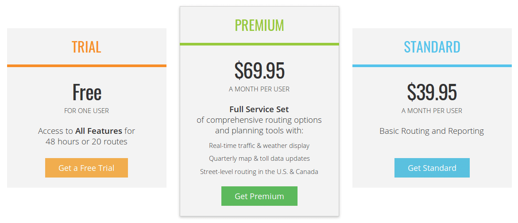The image size is (518, 223).
Task: Click the Basic Routing and Reporting text
Action: (432, 131)
